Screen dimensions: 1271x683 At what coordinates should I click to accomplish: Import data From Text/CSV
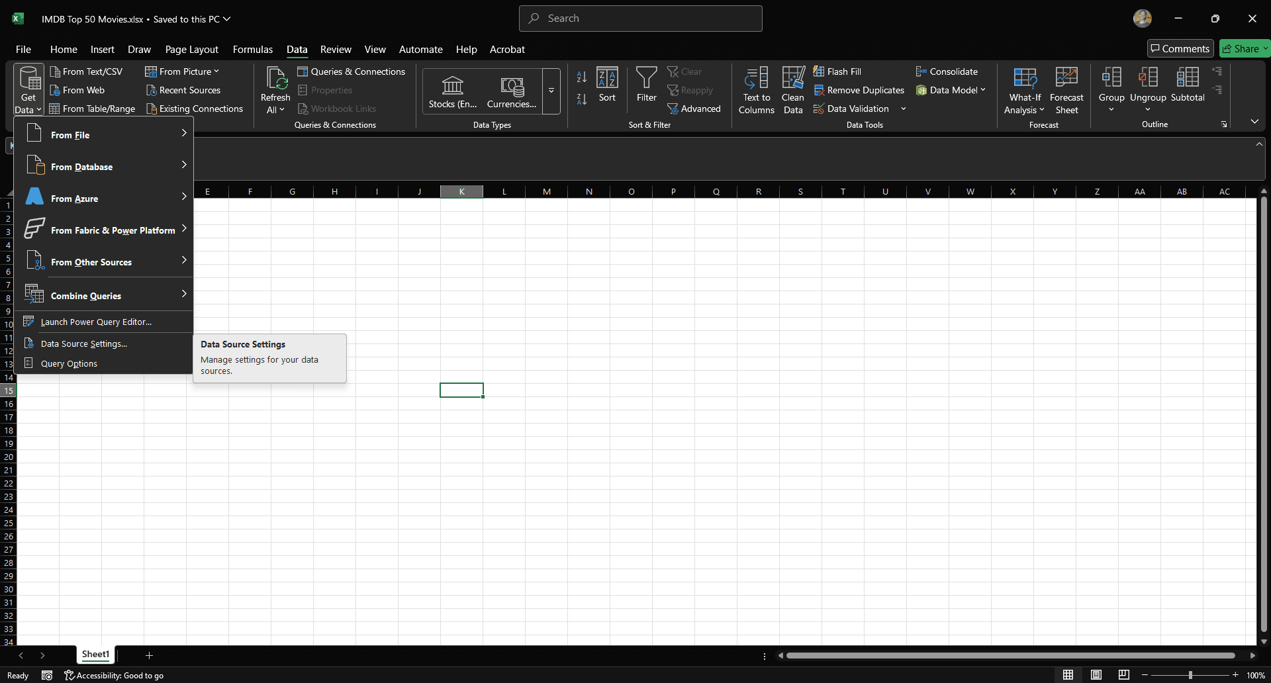[86, 71]
